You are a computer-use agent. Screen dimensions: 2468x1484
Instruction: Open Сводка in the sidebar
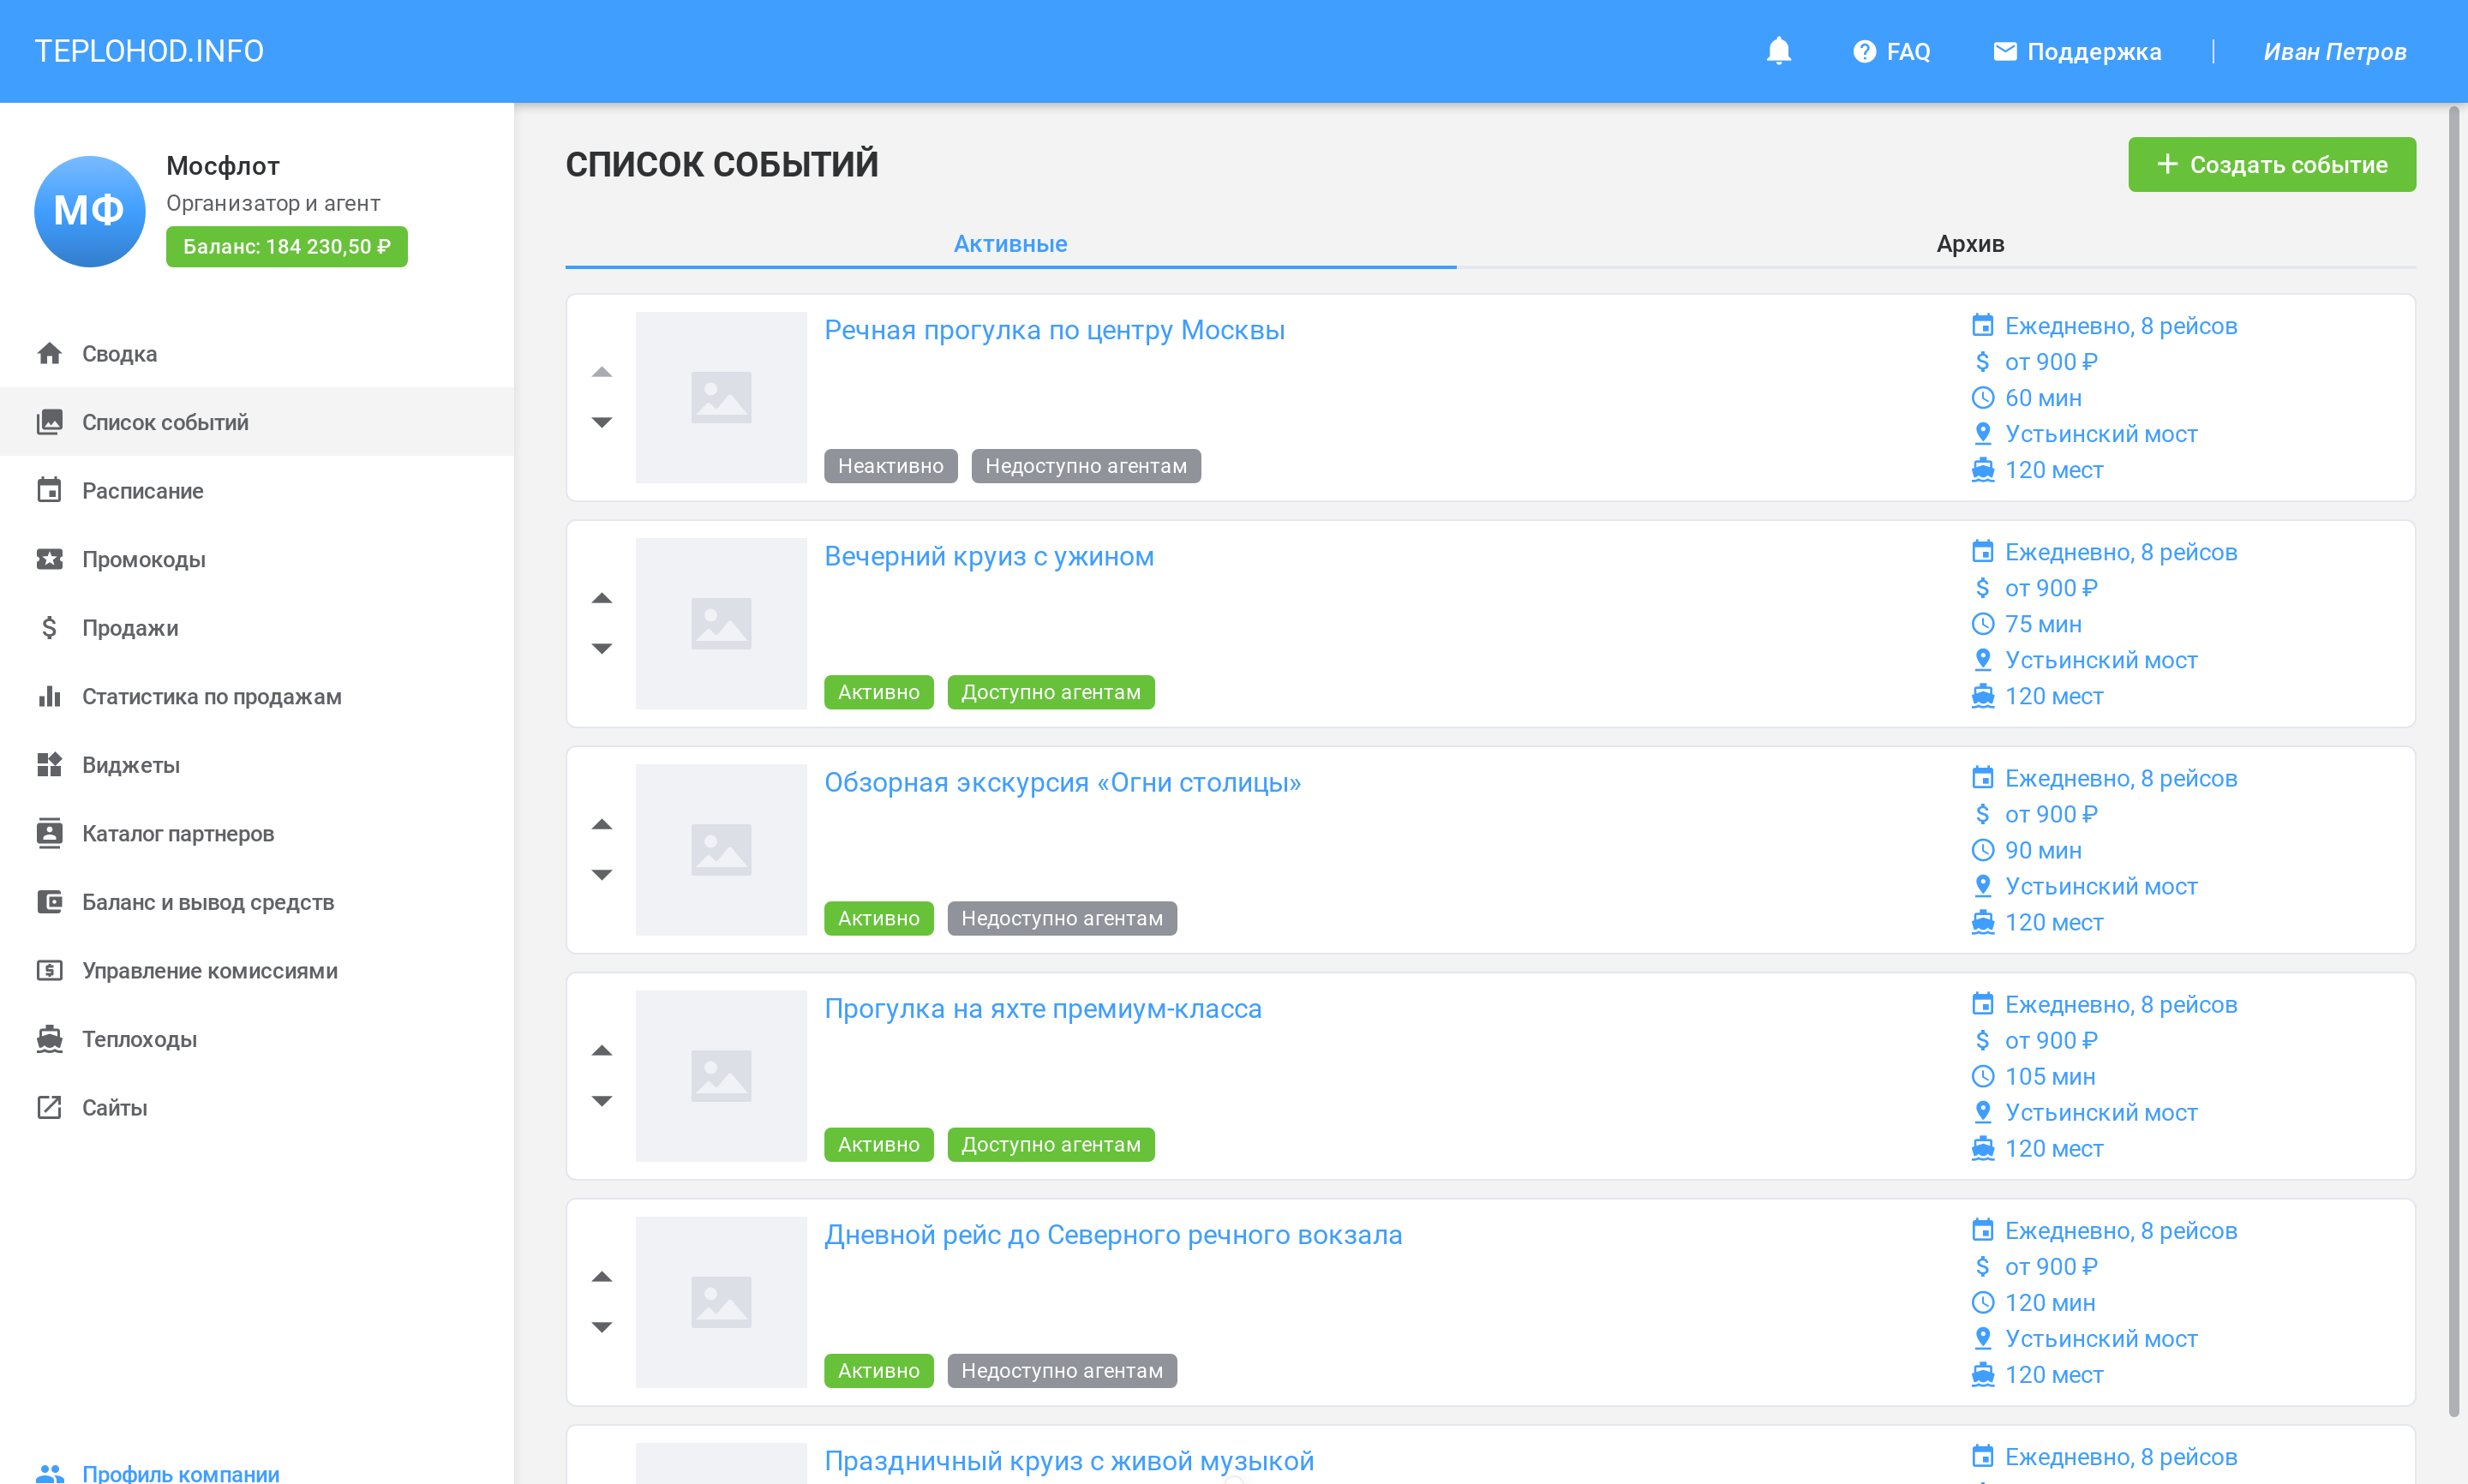(257, 354)
